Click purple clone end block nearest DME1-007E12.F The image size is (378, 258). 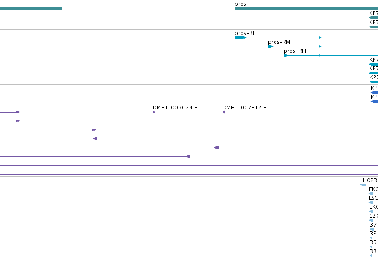[x=217, y=148]
